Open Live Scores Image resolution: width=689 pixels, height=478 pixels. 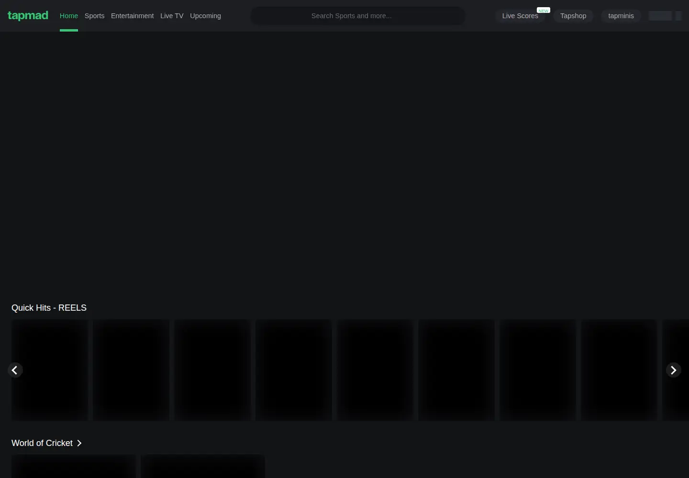coord(520,16)
